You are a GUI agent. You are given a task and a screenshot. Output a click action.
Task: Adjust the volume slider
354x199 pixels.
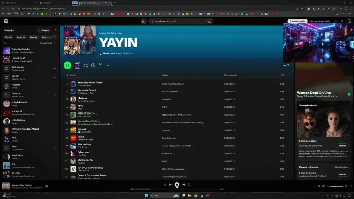[337, 186]
